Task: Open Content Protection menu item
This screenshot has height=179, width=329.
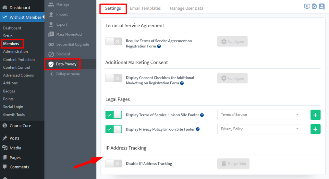Action: 19,60
